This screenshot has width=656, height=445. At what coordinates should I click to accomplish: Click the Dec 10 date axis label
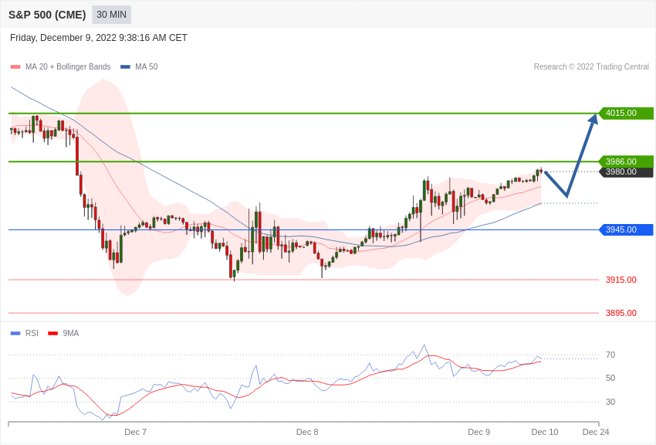544,432
